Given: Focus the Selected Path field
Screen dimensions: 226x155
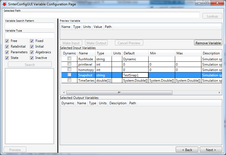Looking at the screenshot, I should tap(102, 15).
